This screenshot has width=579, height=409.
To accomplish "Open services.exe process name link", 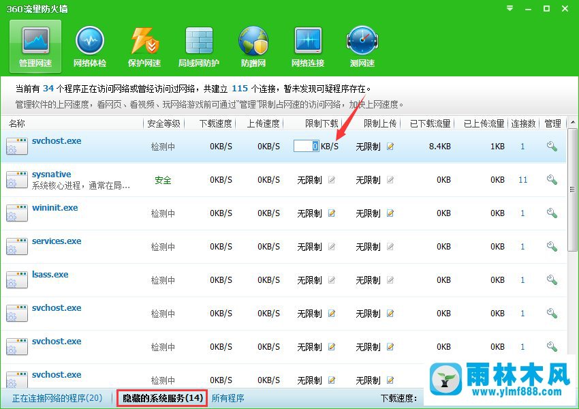I will (57, 241).
